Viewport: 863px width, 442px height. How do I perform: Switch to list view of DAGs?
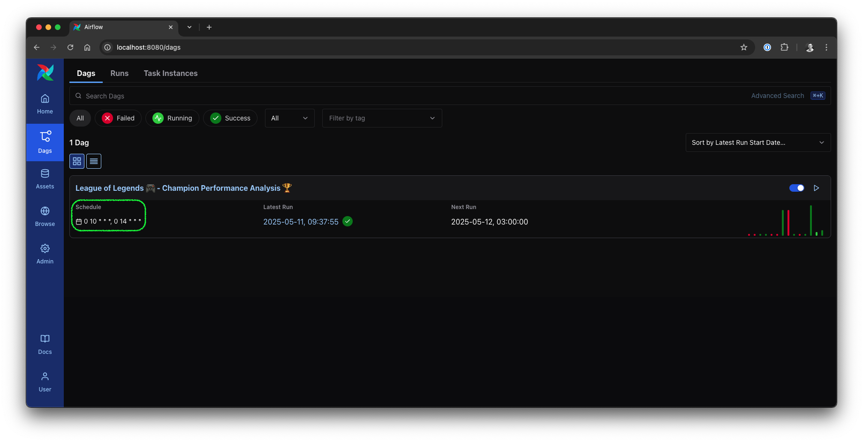click(93, 161)
